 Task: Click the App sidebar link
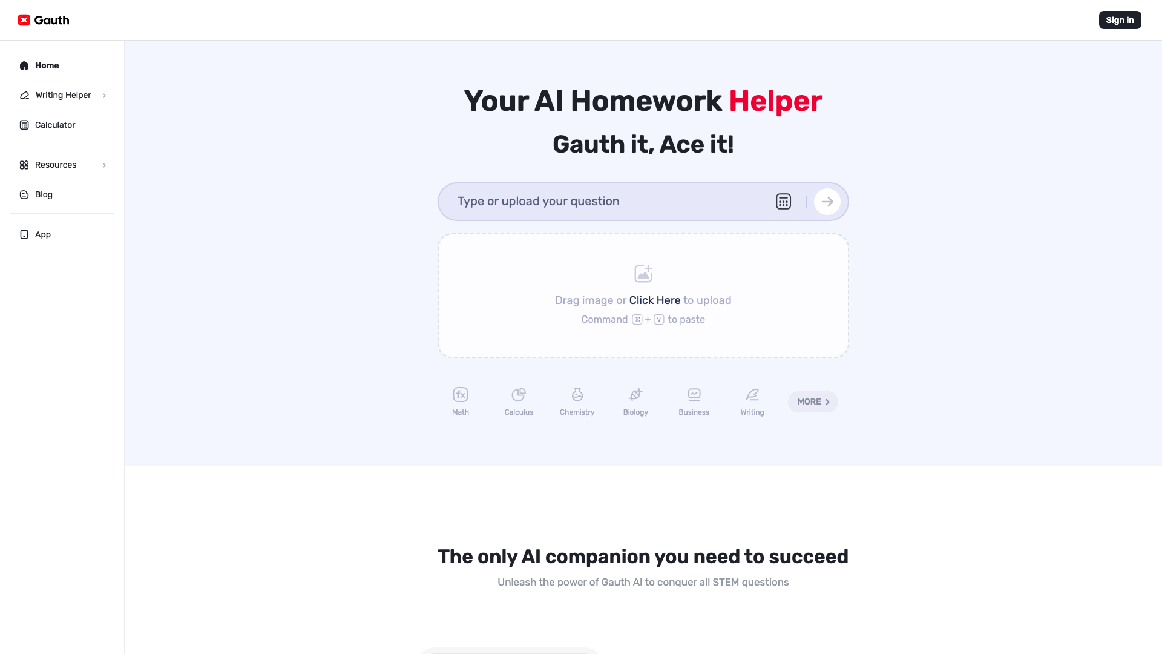(42, 234)
